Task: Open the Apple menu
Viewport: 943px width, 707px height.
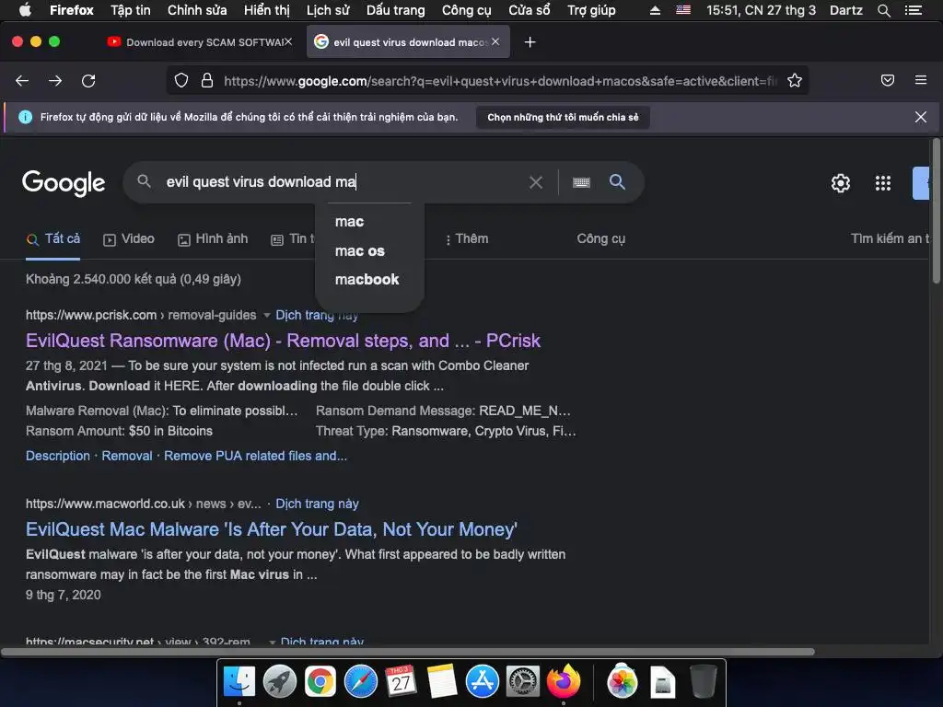Action: coord(25,9)
